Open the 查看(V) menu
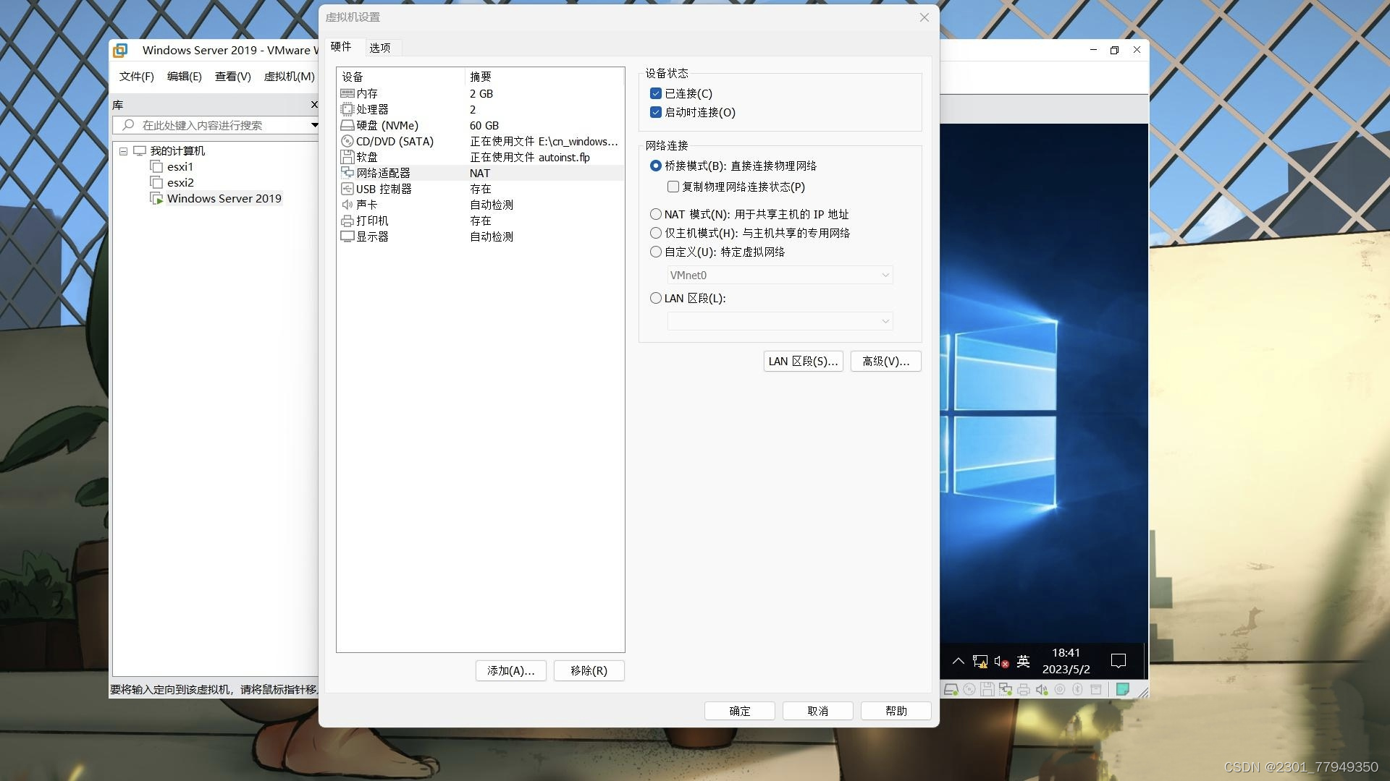The height and width of the screenshot is (781, 1390). [233, 76]
